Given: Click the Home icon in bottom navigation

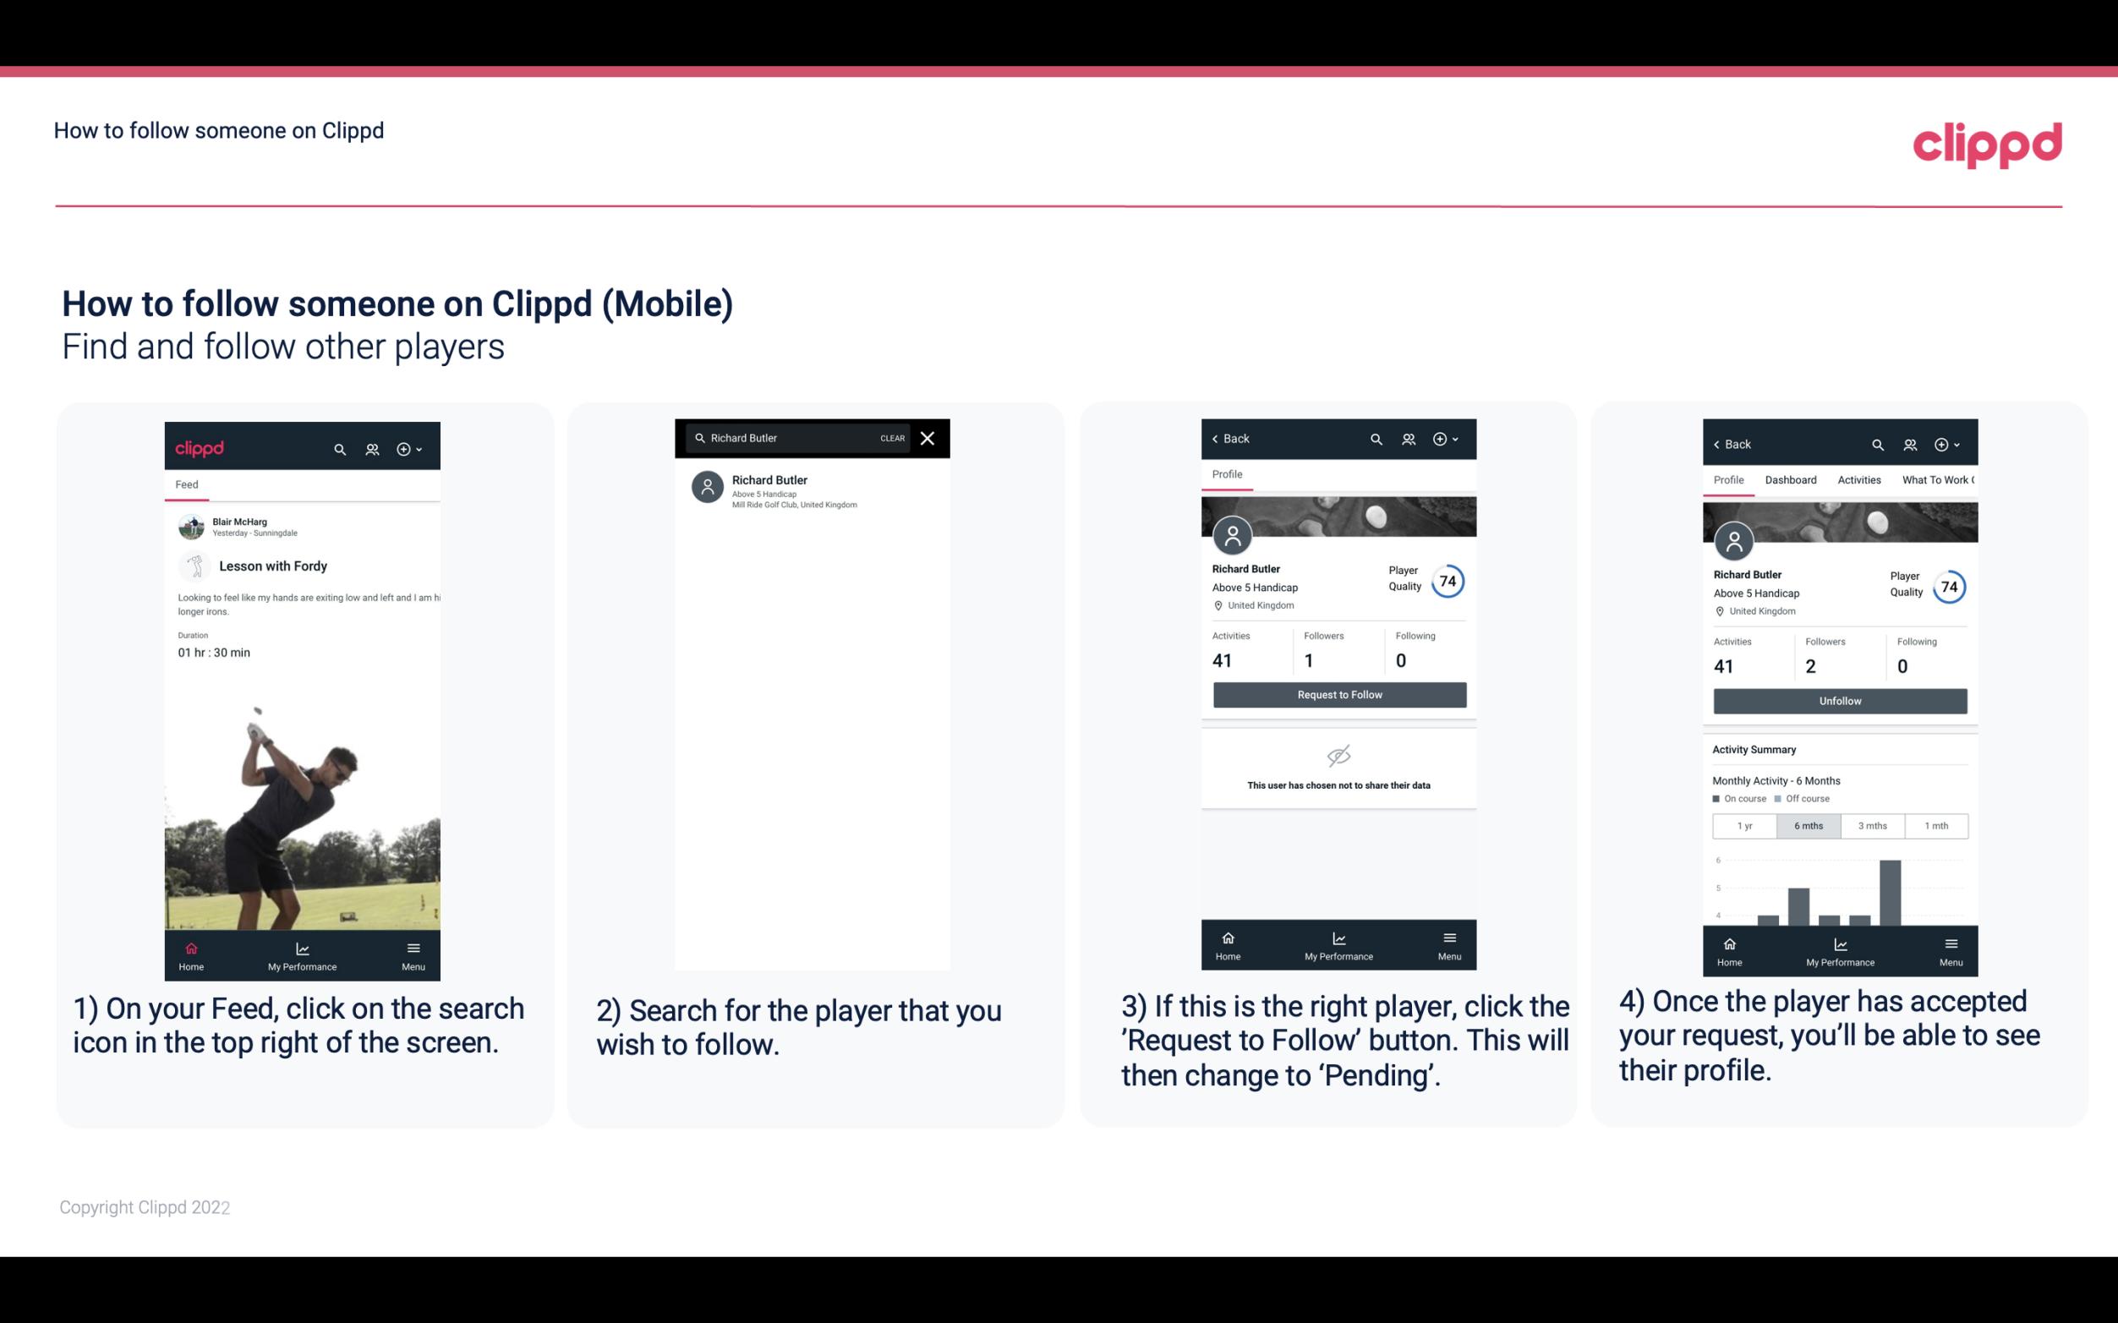Looking at the screenshot, I should point(189,945).
